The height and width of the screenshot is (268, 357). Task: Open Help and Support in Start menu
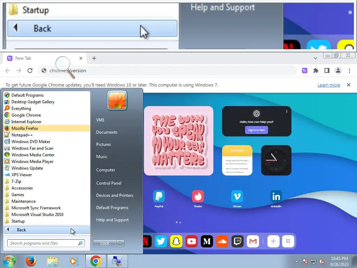click(113, 220)
